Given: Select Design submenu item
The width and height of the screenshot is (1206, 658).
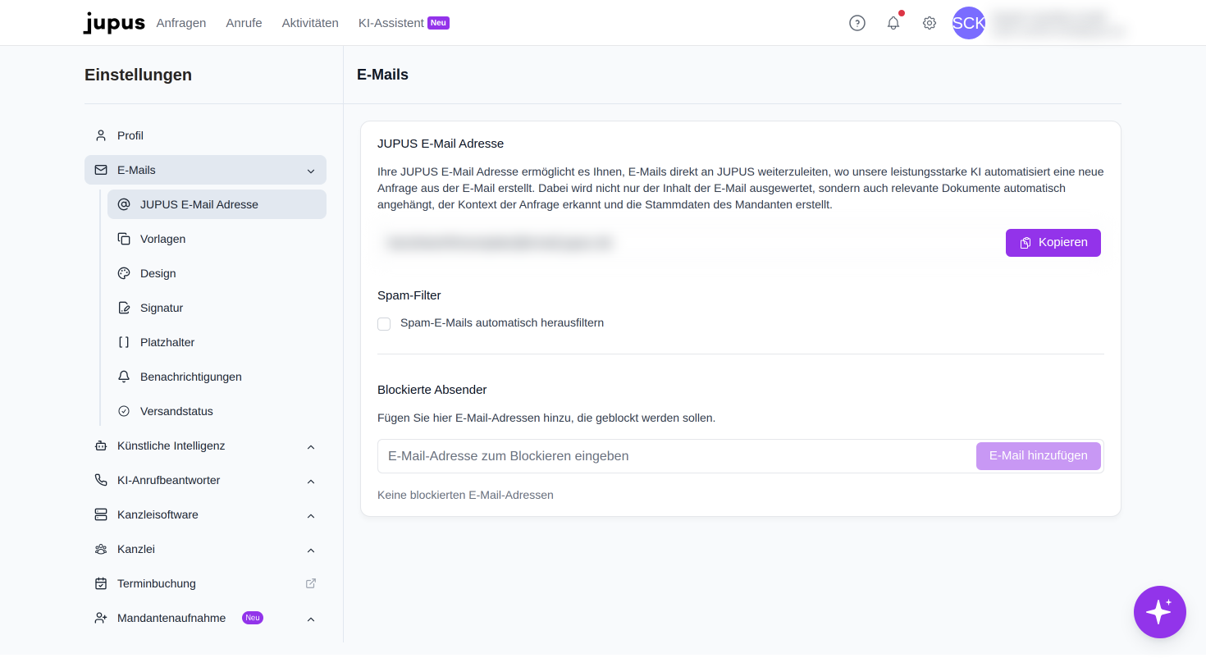Looking at the screenshot, I should [217, 273].
